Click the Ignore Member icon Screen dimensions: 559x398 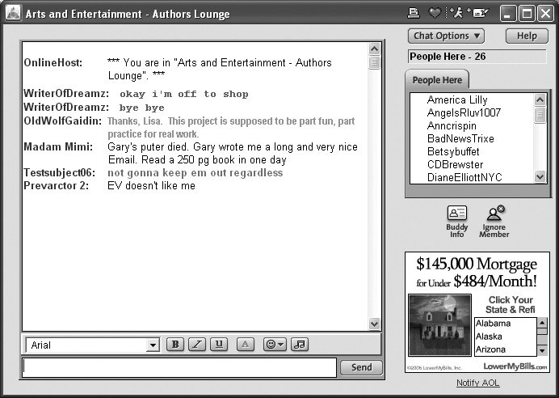pyautogui.click(x=494, y=221)
